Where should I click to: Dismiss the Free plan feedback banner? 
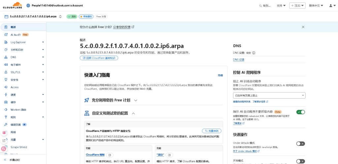pos(303,27)
